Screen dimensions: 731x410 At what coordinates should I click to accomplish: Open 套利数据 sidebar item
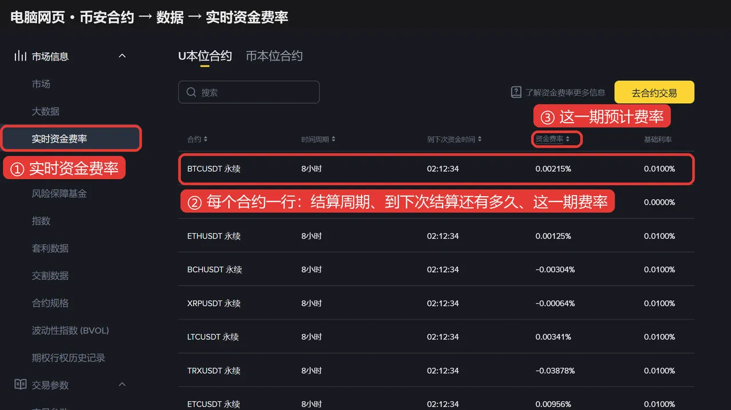pyautogui.click(x=50, y=248)
